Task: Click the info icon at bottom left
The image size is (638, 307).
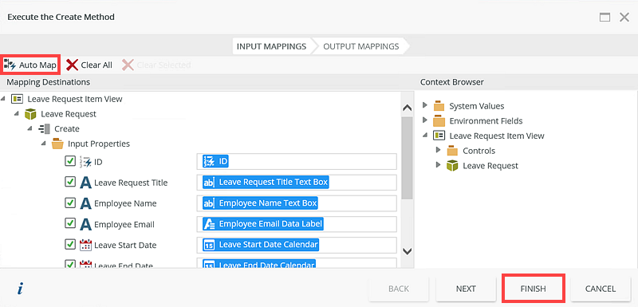Action: click(20, 289)
